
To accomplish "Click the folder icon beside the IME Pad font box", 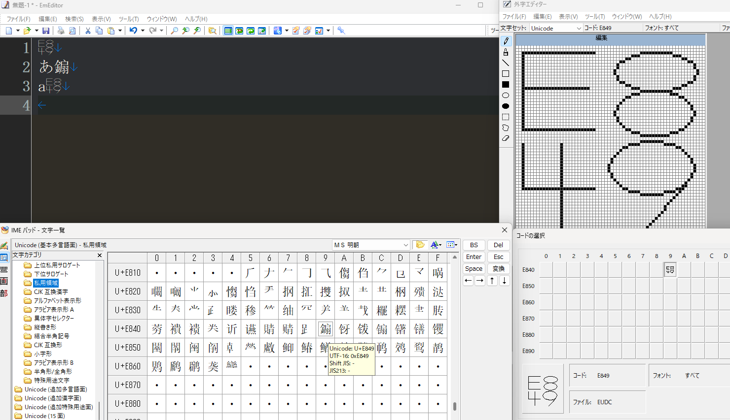I will (420, 245).
